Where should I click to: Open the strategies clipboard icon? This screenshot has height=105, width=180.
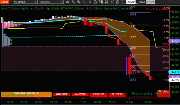(x=118, y=2)
